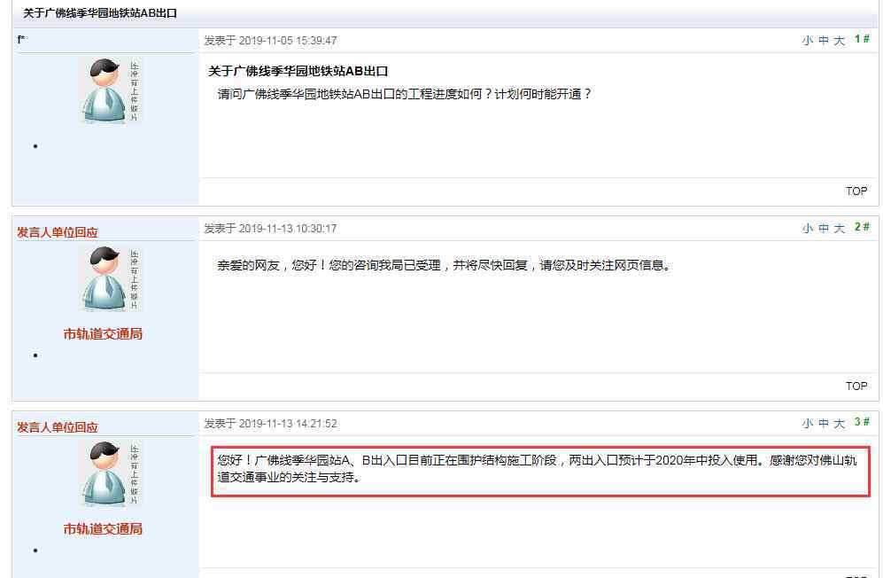Set large font size (大) in post 3
Viewport: 883px width, 578px height.
tap(839, 424)
